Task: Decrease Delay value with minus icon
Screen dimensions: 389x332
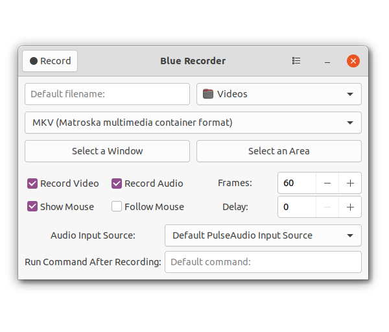Action: [327, 207]
